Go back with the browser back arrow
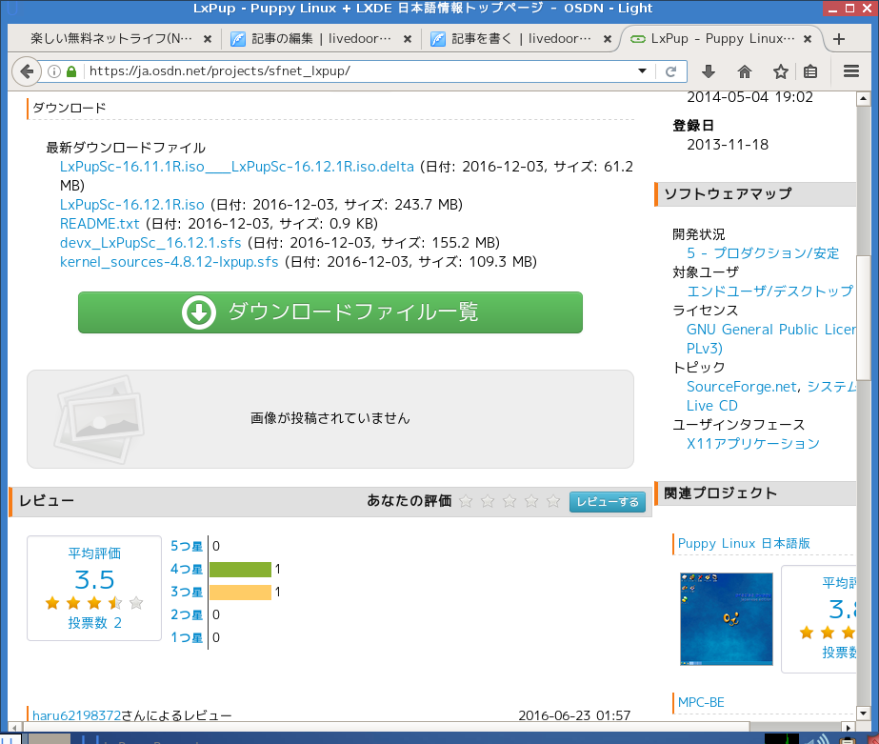879x744 pixels. (27, 71)
